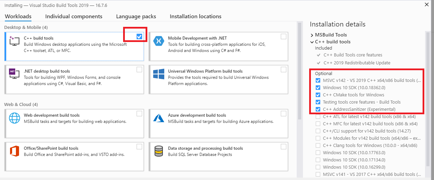
Task: Click the Universal Windows Platform logo icon
Action: click(158, 74)
